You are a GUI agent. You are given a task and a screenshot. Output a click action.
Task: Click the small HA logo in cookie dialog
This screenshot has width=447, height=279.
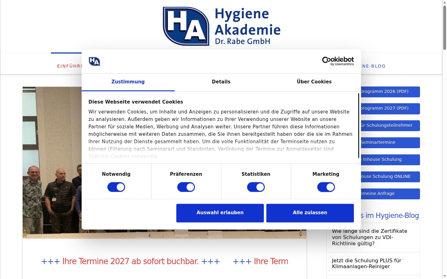[x=94, y=61]
